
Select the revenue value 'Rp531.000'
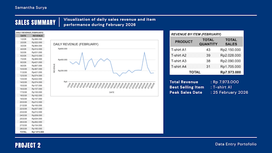coord(37,52)
